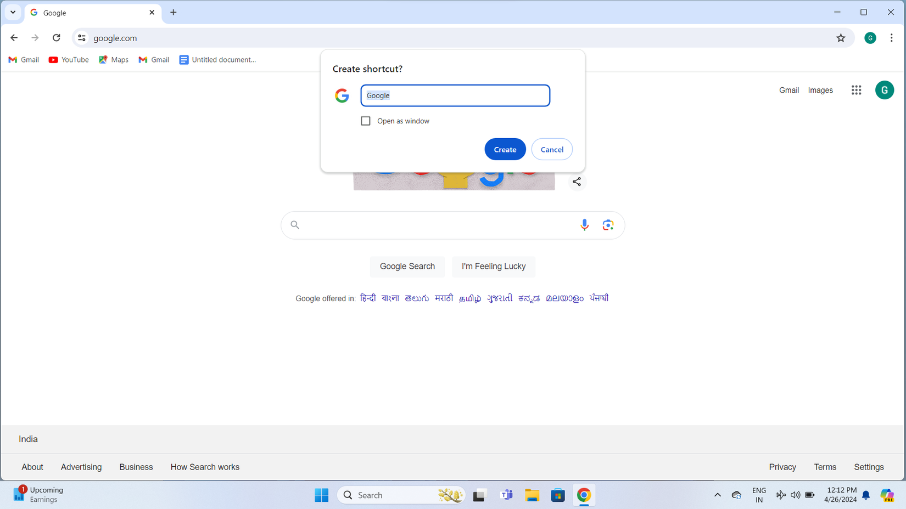Open File Explorer from taskbar
The width and height of the screenshot is (906, 509).
coord(532,495)
